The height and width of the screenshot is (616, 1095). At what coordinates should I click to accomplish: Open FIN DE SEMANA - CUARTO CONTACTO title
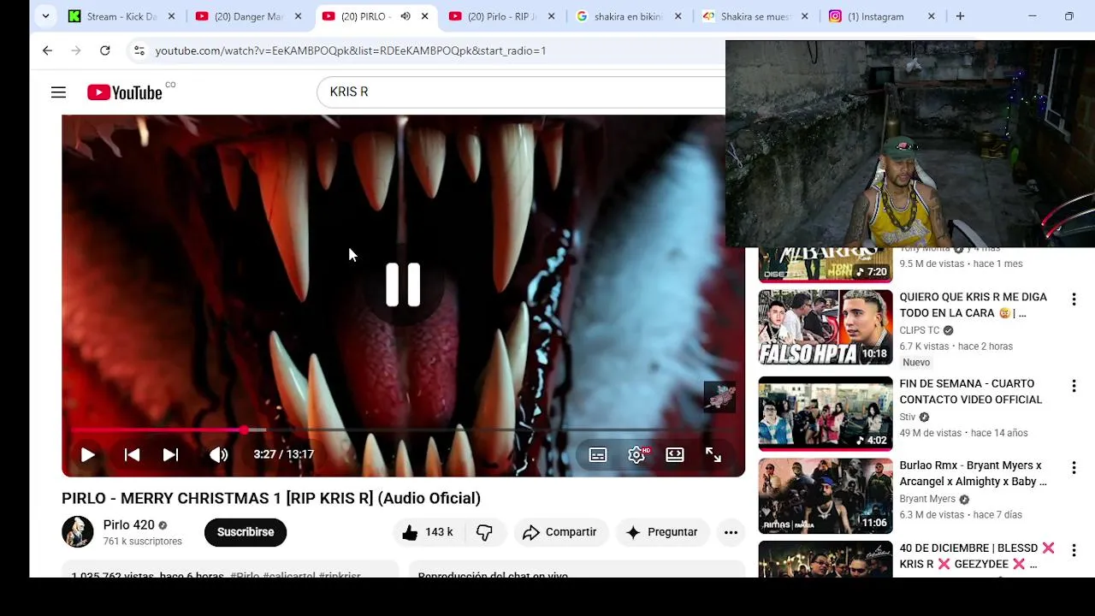(971, 391)
